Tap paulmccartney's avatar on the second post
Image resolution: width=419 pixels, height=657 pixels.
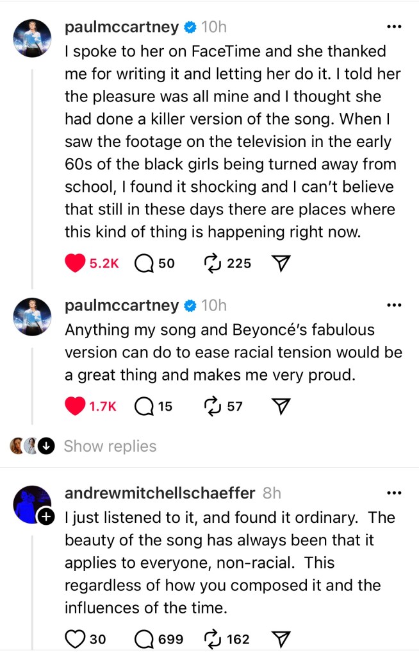coord(31,317)
